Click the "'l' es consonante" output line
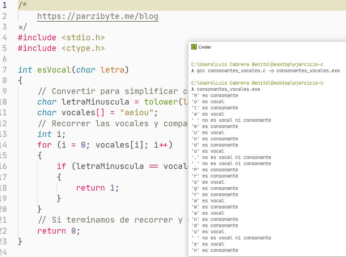346x257 pixels. (x=215, y=108)
